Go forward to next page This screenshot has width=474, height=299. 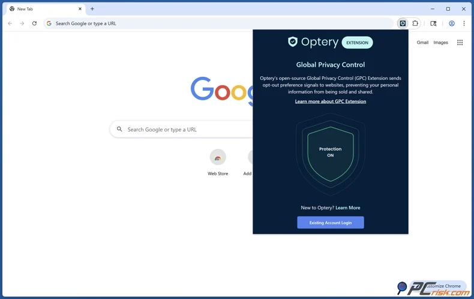(x=22, y=23)
